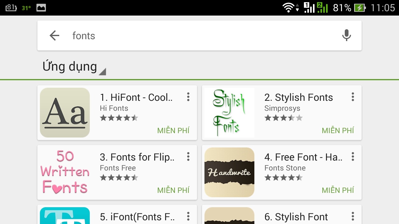Open overflow menu for iFont app
This screenshot has height=224, width=399.
(188, 216)
